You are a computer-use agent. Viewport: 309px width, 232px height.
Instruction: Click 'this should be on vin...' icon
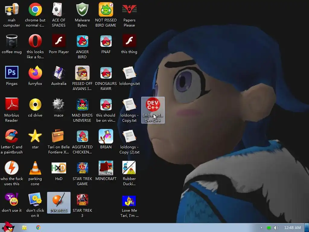coord(106,110)
